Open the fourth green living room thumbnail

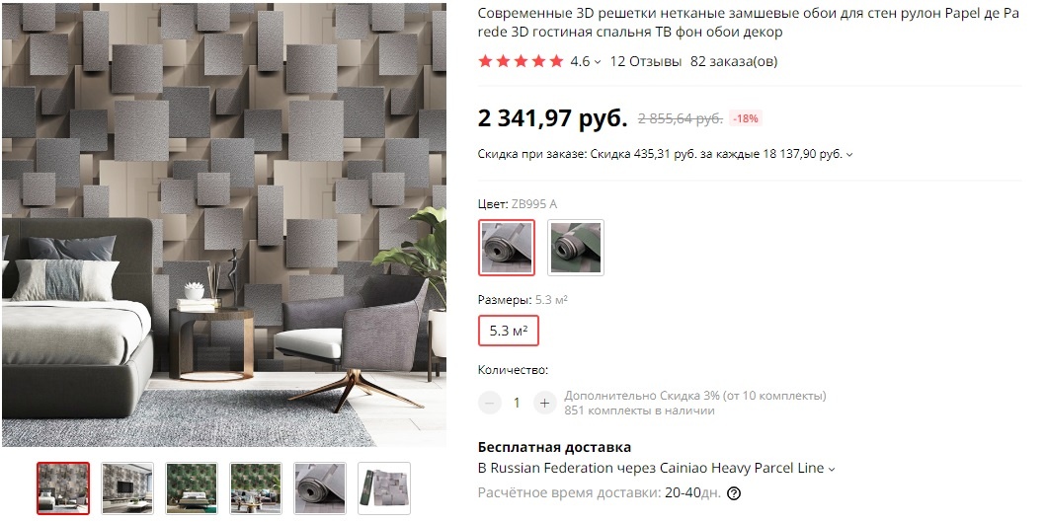click(256, 488)
